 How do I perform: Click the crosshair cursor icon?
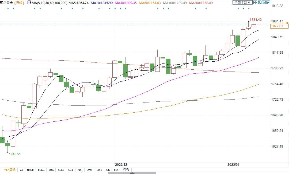[255, 2]
